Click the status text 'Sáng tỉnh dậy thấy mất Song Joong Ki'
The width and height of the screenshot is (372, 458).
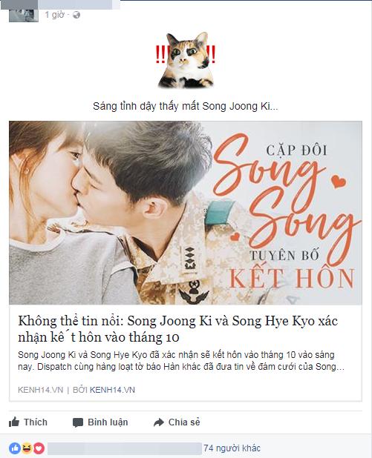(x=186, y=106)
